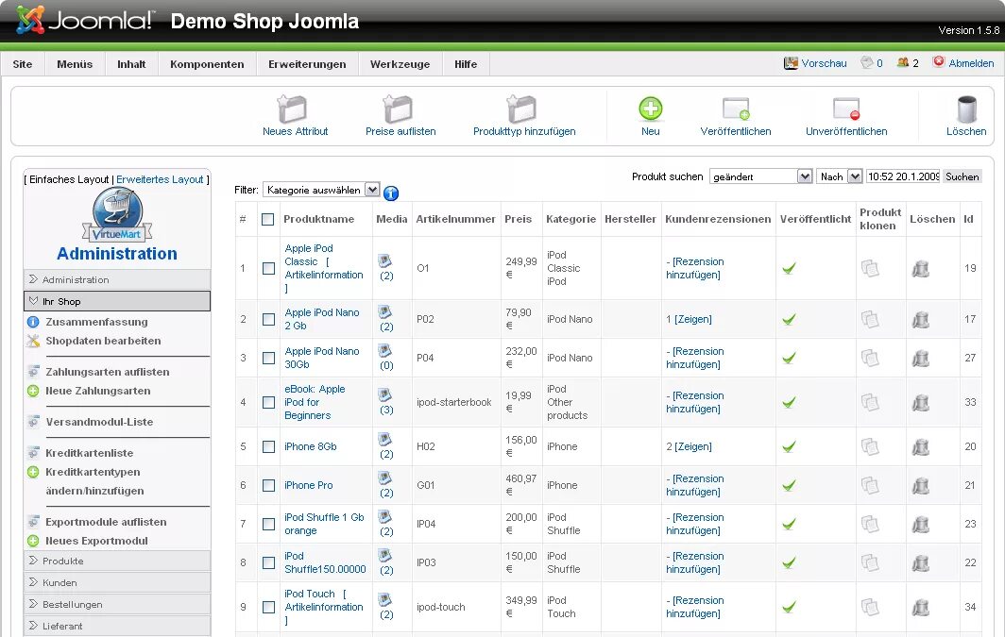Screen dimensions: 1005x637
Task: Open media icon for iPhone 8Gb
Action: pos(384,439)
